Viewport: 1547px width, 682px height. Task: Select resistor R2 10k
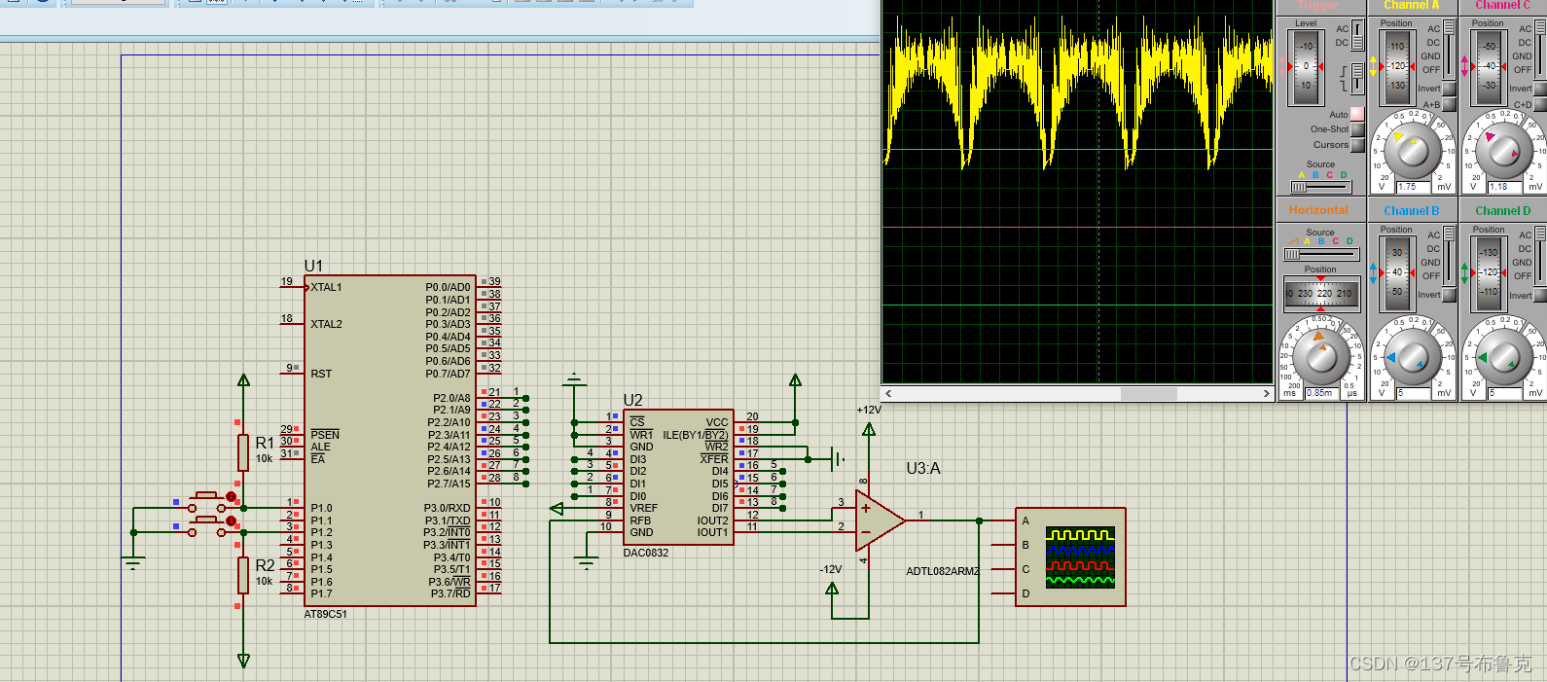click(x=243, y=575)
